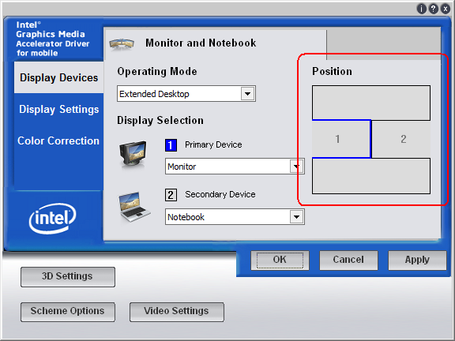Click the Cancel button
The width and height of the screenshot is (455, 341).
(348, 260)
